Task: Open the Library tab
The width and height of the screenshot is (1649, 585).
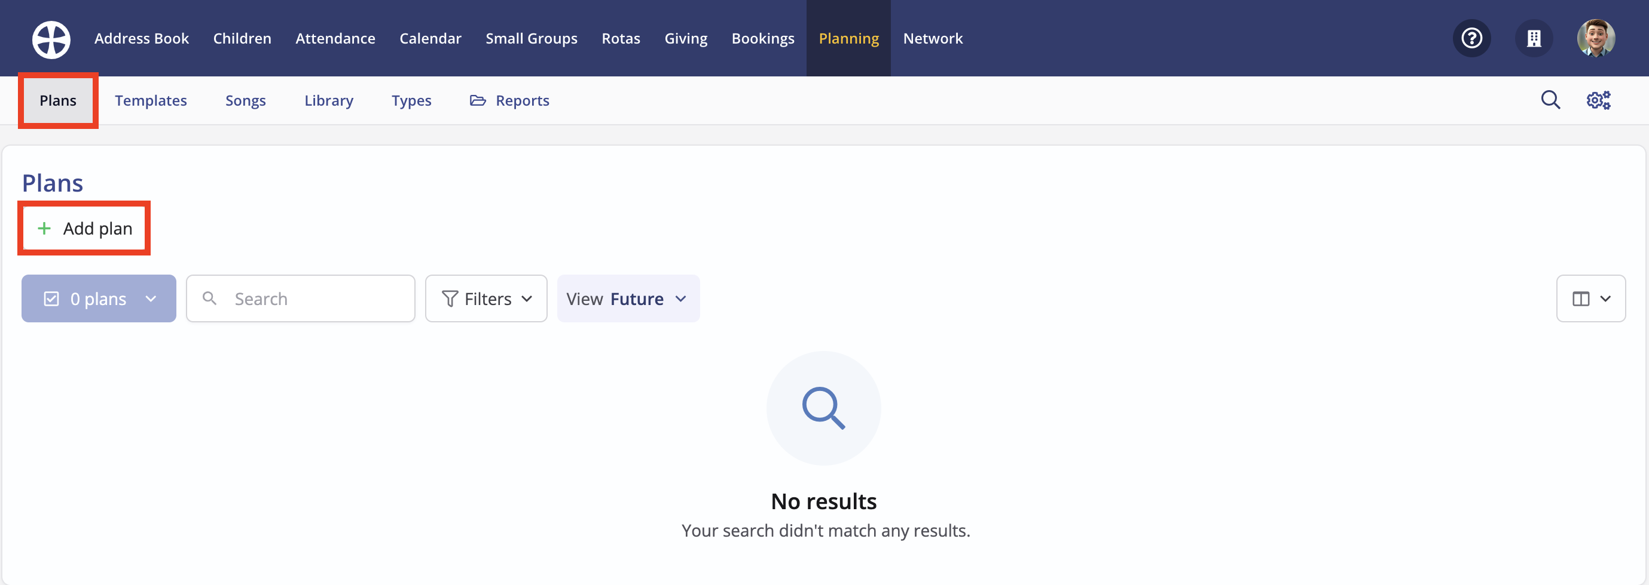Action: click(x=328, y=100)
